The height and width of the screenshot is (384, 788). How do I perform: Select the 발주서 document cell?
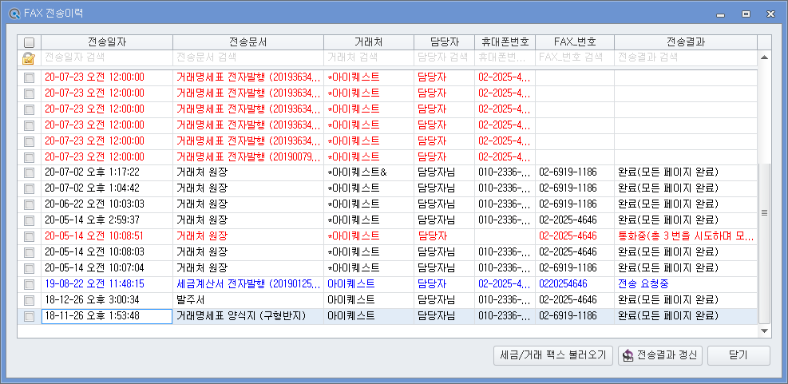tap(248, 300)
